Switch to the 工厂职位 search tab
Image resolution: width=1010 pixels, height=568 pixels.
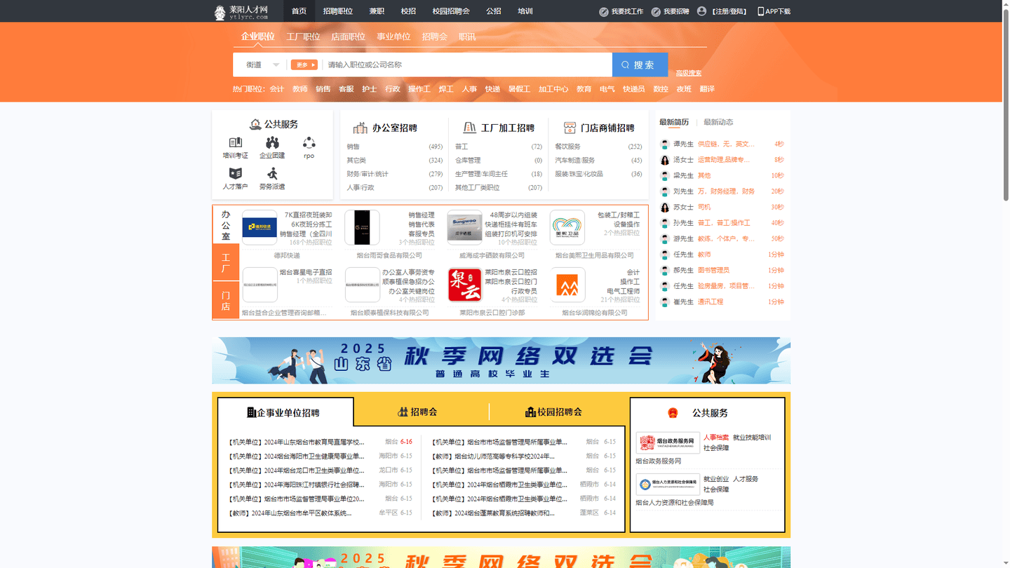tap(303, 36)
